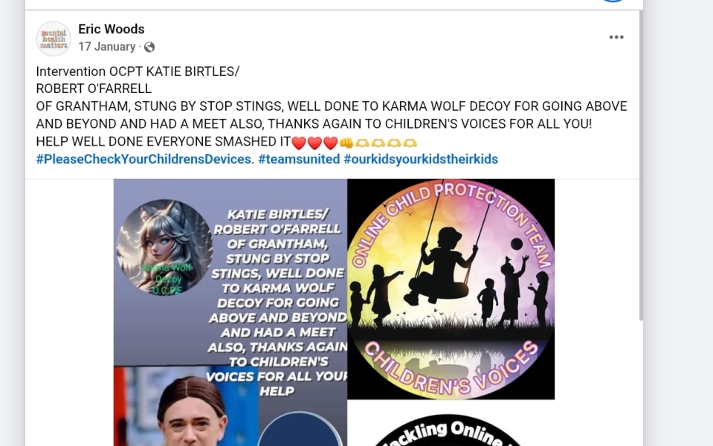Image resolution: width=713 pixels, height=446 pixels.
Task: Click the post scrollbar on the right
Action: tap(641, 166)
